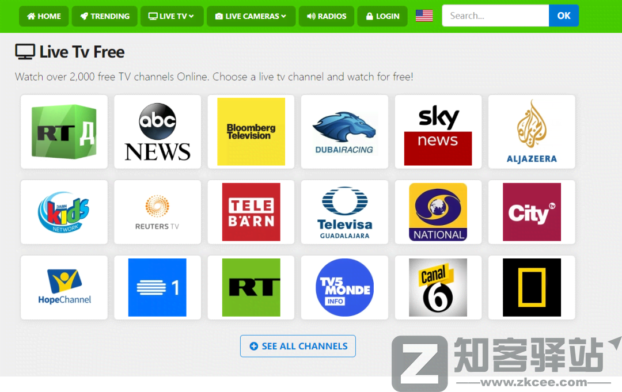Open the LIVE CAMERAS dropdown

pyautogui.click(x=251, y=16)
